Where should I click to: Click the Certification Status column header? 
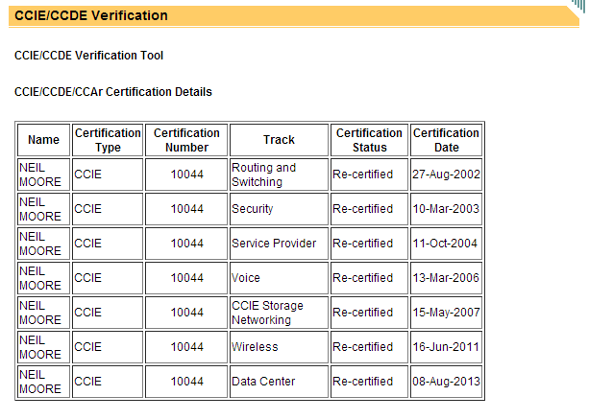point(369,140)
